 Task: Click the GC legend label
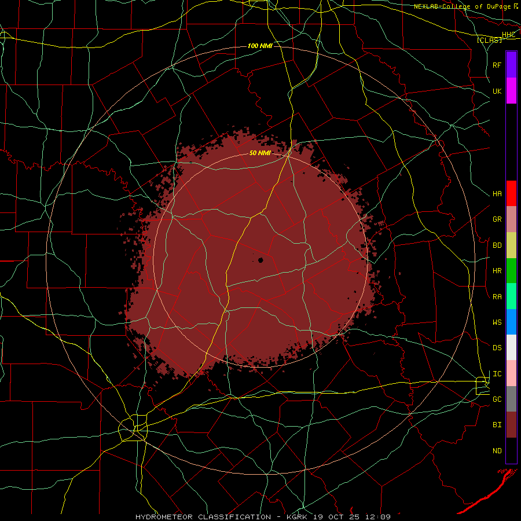497,399
